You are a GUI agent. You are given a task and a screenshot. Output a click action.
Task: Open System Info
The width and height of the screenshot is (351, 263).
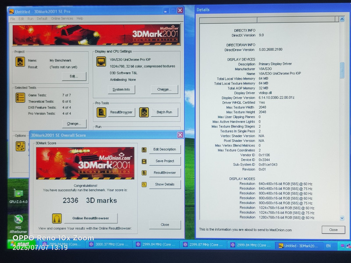click(x=121, y=89)
